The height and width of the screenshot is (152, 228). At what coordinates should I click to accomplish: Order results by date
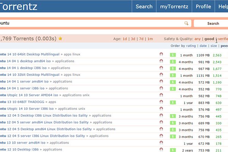click(x=203, y=46)
